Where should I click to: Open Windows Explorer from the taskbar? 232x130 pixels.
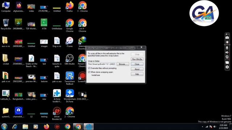25,127
